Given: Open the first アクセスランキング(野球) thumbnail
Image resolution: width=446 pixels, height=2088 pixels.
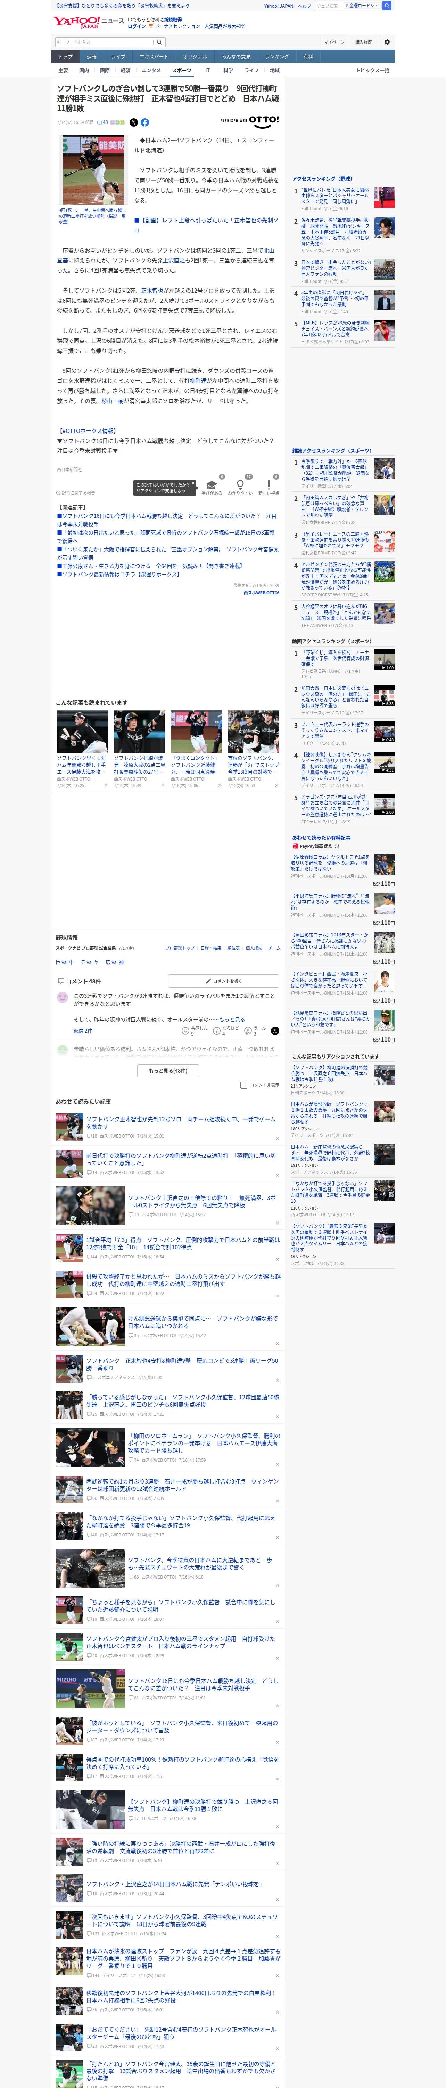Looking at the screenshot, I should [385, 197].
